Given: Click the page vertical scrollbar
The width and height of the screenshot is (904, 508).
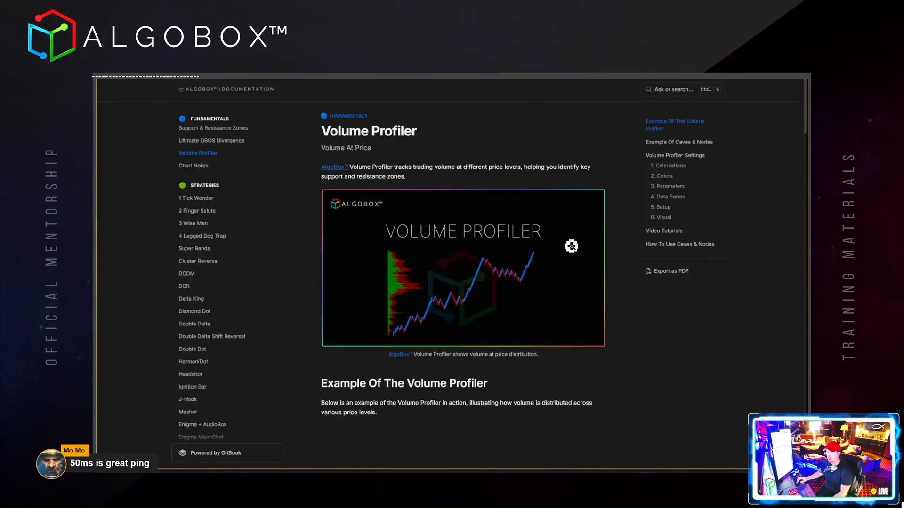Looking at the screenshot, I should coord(805,107).
